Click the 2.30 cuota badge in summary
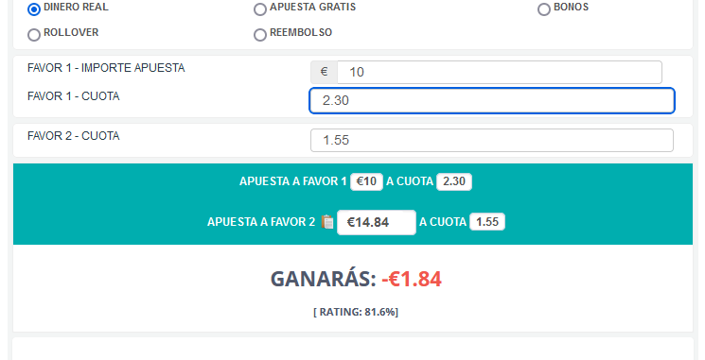Image resolution: width=705 pixels, height=360 pixels. tap(454, 181)
